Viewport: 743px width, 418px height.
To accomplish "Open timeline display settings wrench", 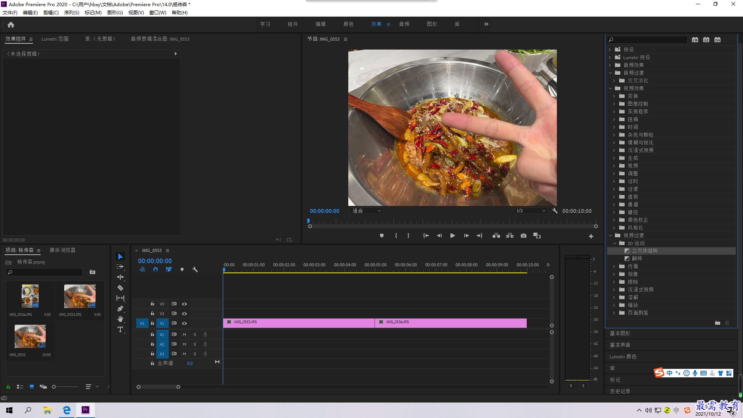I will pos(195,269).
